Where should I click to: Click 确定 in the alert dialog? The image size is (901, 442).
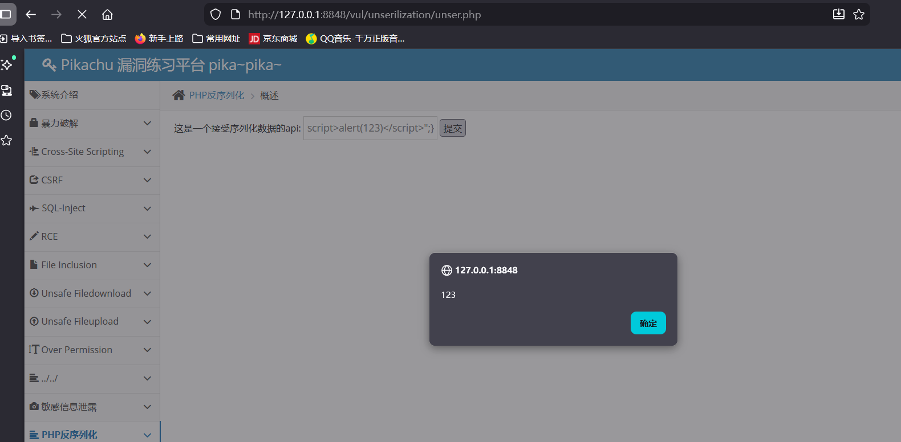(x=648, y=323)
